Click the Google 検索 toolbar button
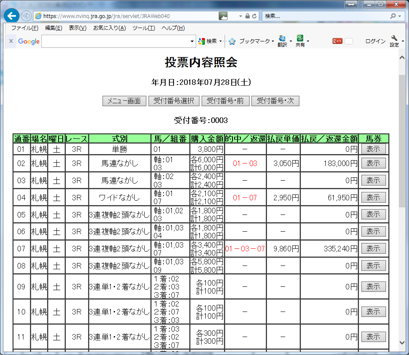 tap(207, 41)
